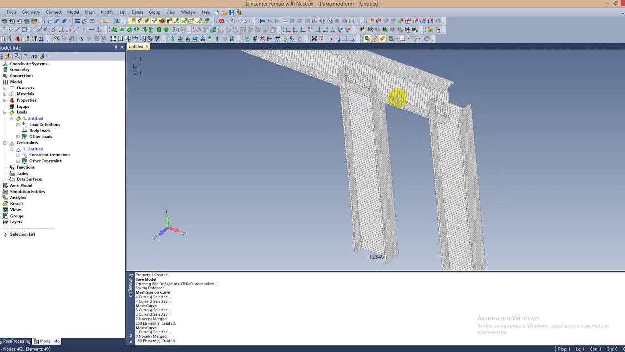
Task: Click the green cylinder solid icon in toolbar
Action: point(159,30)
